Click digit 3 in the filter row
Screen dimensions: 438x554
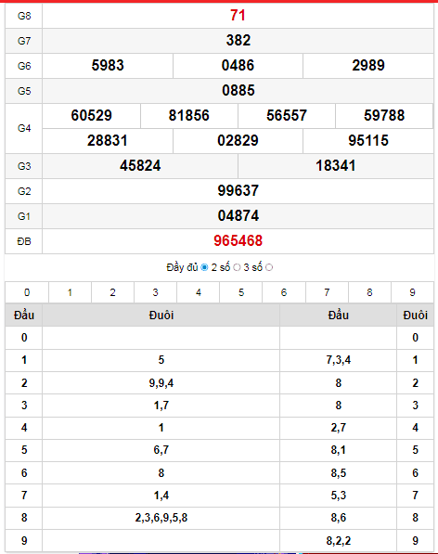155,292
